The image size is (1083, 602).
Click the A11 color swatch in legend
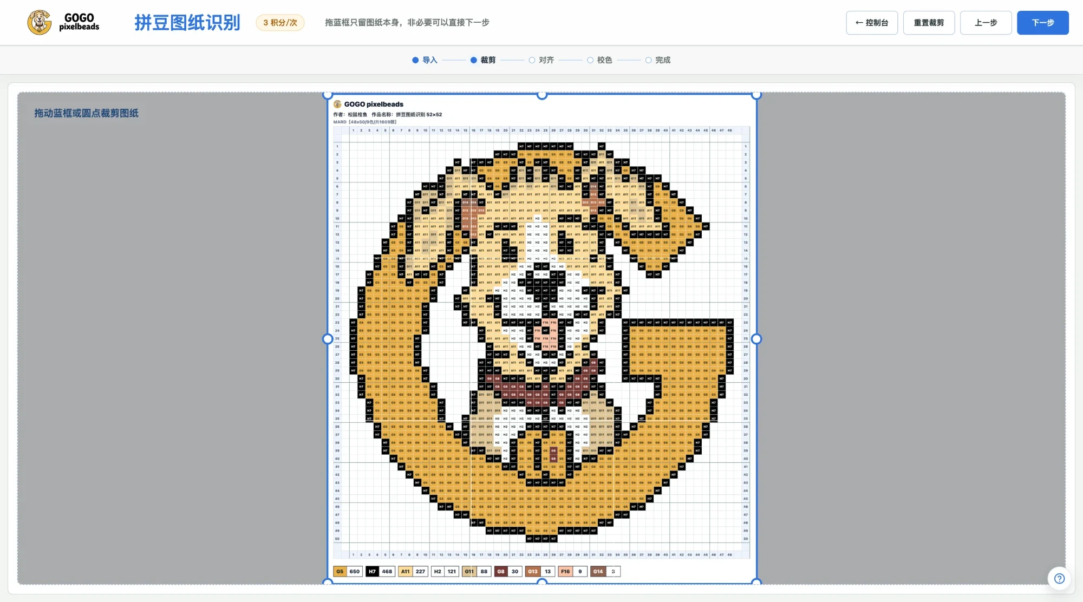tap(405, 571)
